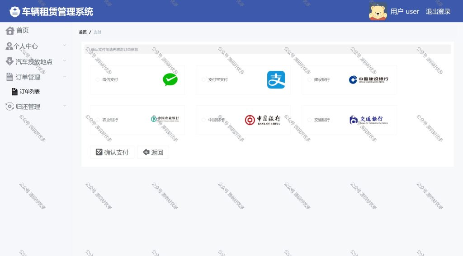
Task: Click the bear user avatar
Action: 378,11
